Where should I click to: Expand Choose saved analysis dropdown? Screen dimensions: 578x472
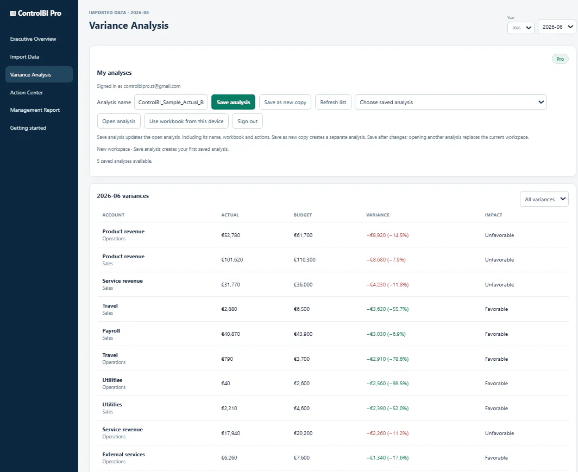point(450,103)
